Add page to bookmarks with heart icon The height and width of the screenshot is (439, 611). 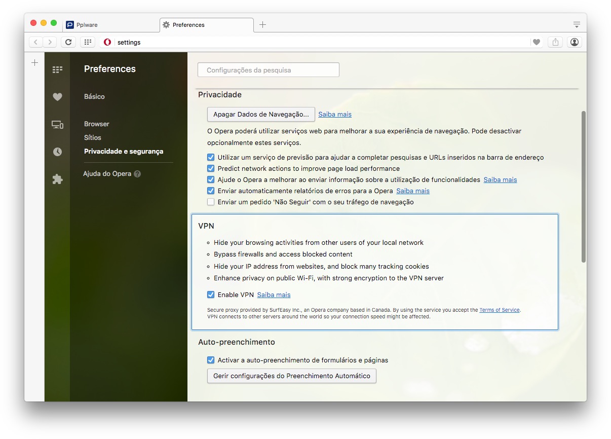(537, 42)
